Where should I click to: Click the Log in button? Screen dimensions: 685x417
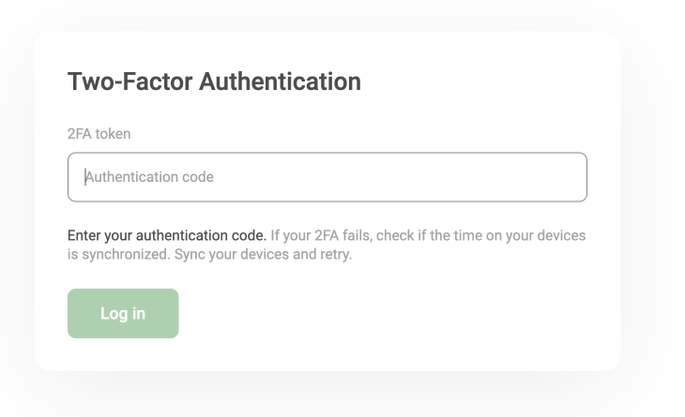123,313
